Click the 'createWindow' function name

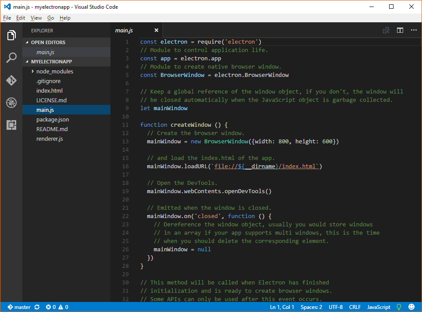coord(191,125)
